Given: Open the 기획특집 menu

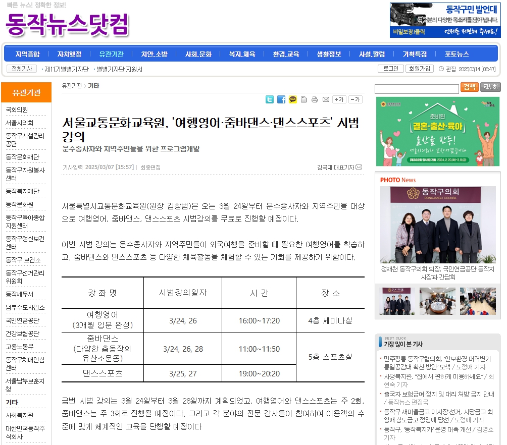Looking at the screenshot, I should click(x=415, y=54).
